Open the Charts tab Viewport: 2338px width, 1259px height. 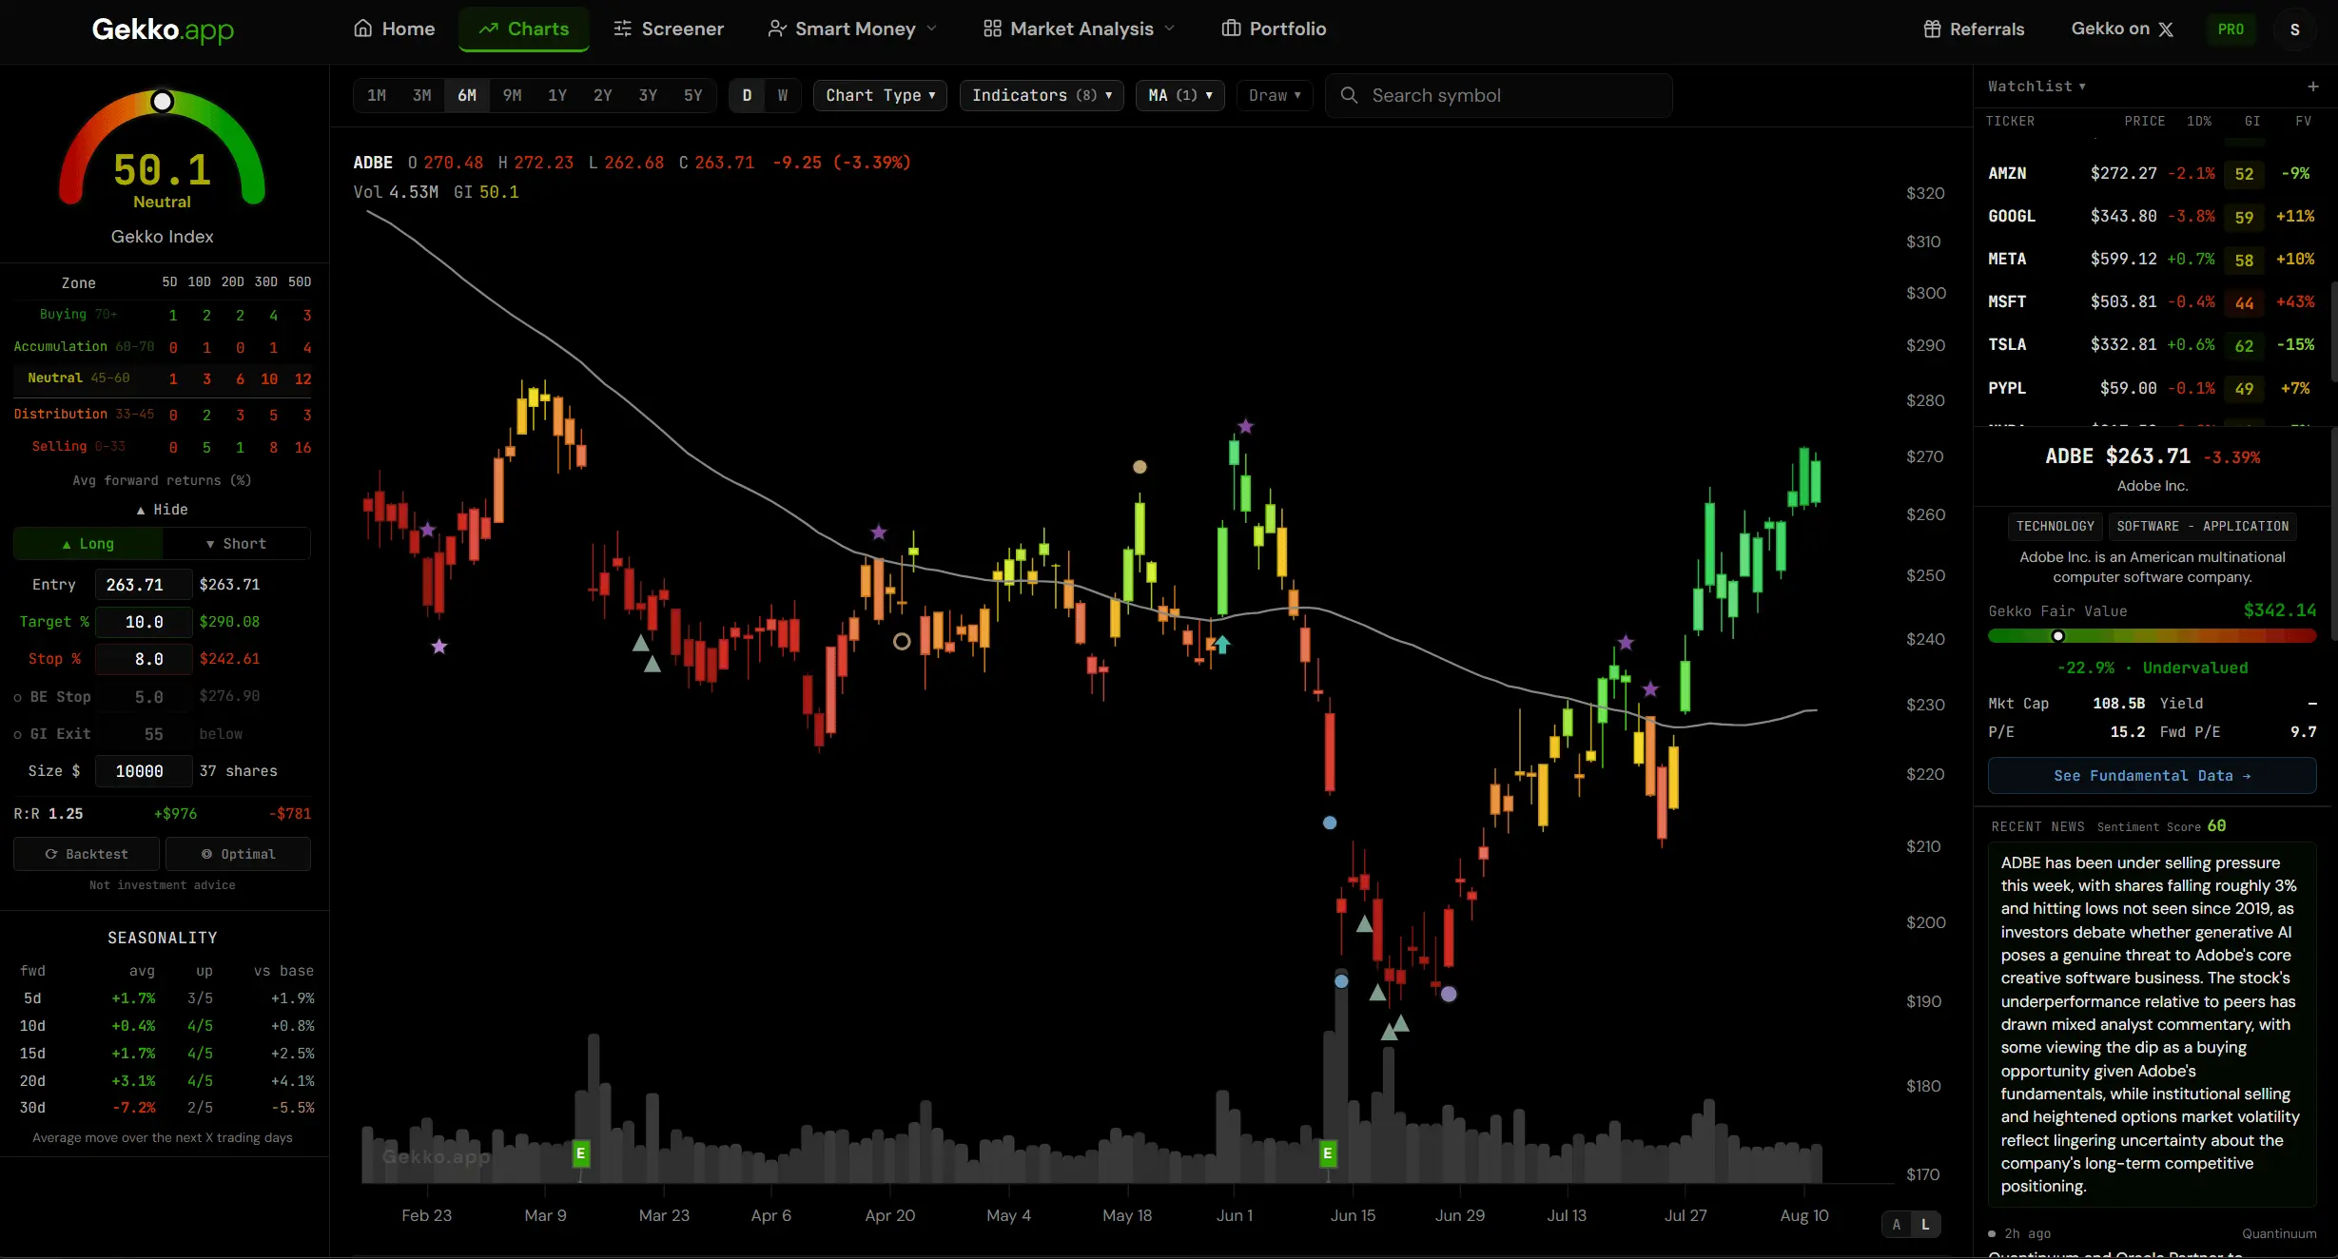tap(524, 29)
